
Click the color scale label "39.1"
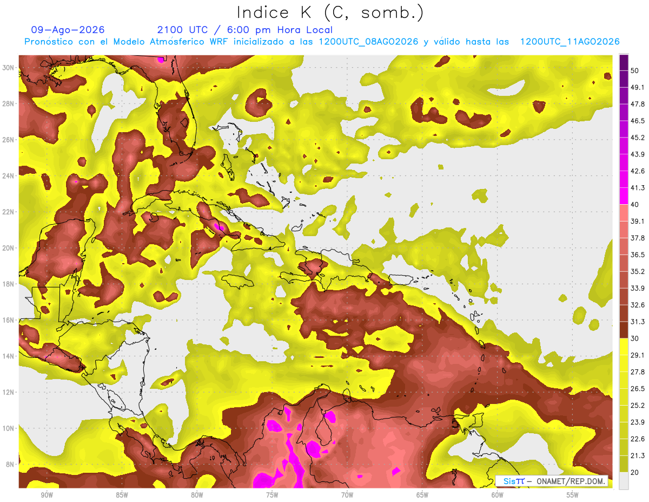click(x=638, y=221)
